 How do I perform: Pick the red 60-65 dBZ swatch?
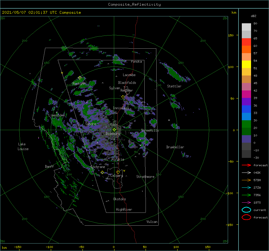[x=246, y=42]
